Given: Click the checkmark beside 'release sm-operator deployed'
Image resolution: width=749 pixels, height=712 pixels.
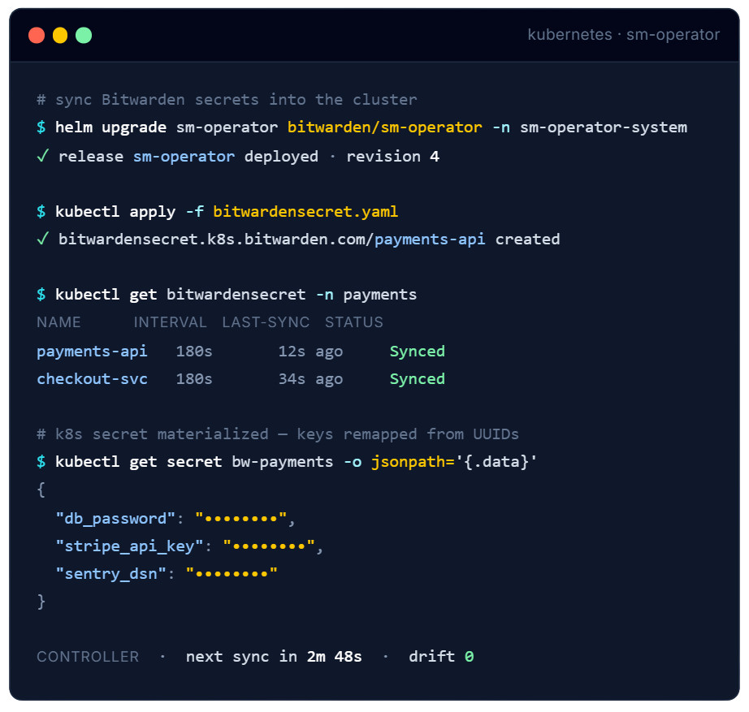Looking at the screenshot, I should tap(42, 156).
